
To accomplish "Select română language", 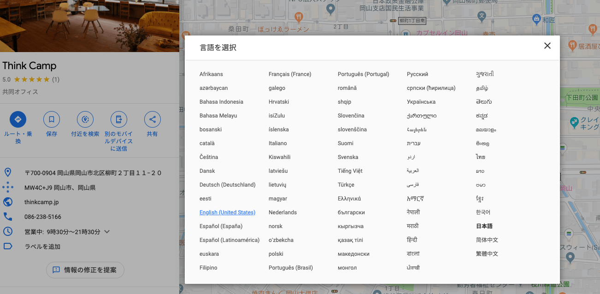I will [x=347, y=88].
